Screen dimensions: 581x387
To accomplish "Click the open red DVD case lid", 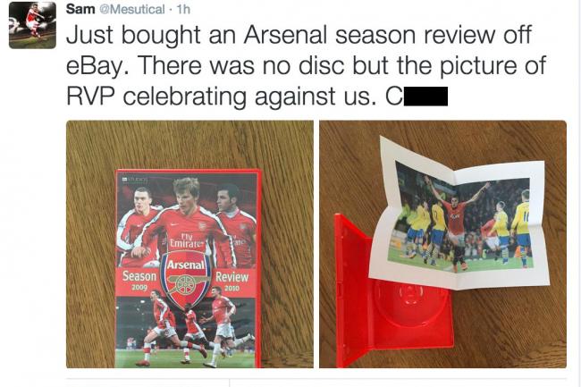I will (x=352, y=290).
